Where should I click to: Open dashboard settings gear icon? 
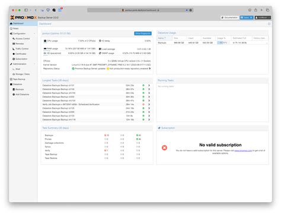(269, 24)
